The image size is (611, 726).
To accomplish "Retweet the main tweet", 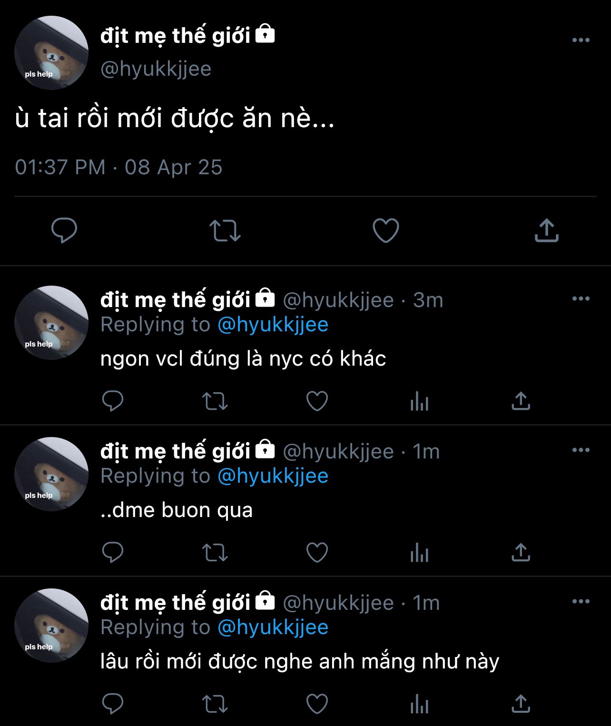I will pyautogui.click(x=225, y=230).
